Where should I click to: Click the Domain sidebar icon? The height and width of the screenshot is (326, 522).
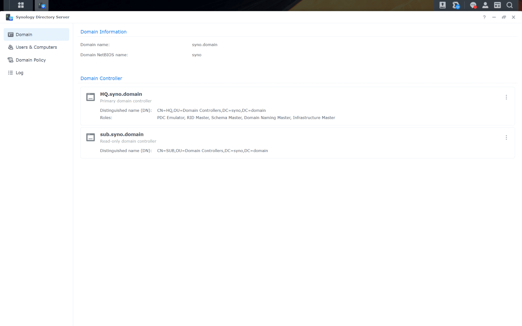coord(11,35)
